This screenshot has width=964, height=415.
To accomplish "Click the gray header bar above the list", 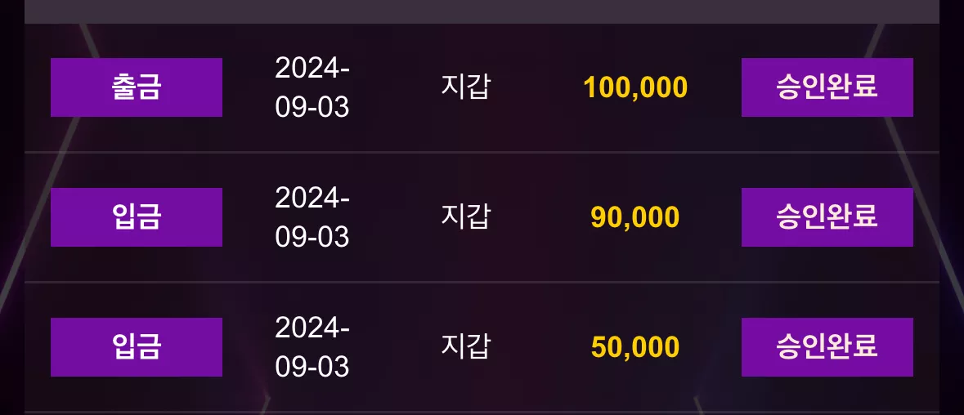I will (482, 11).
